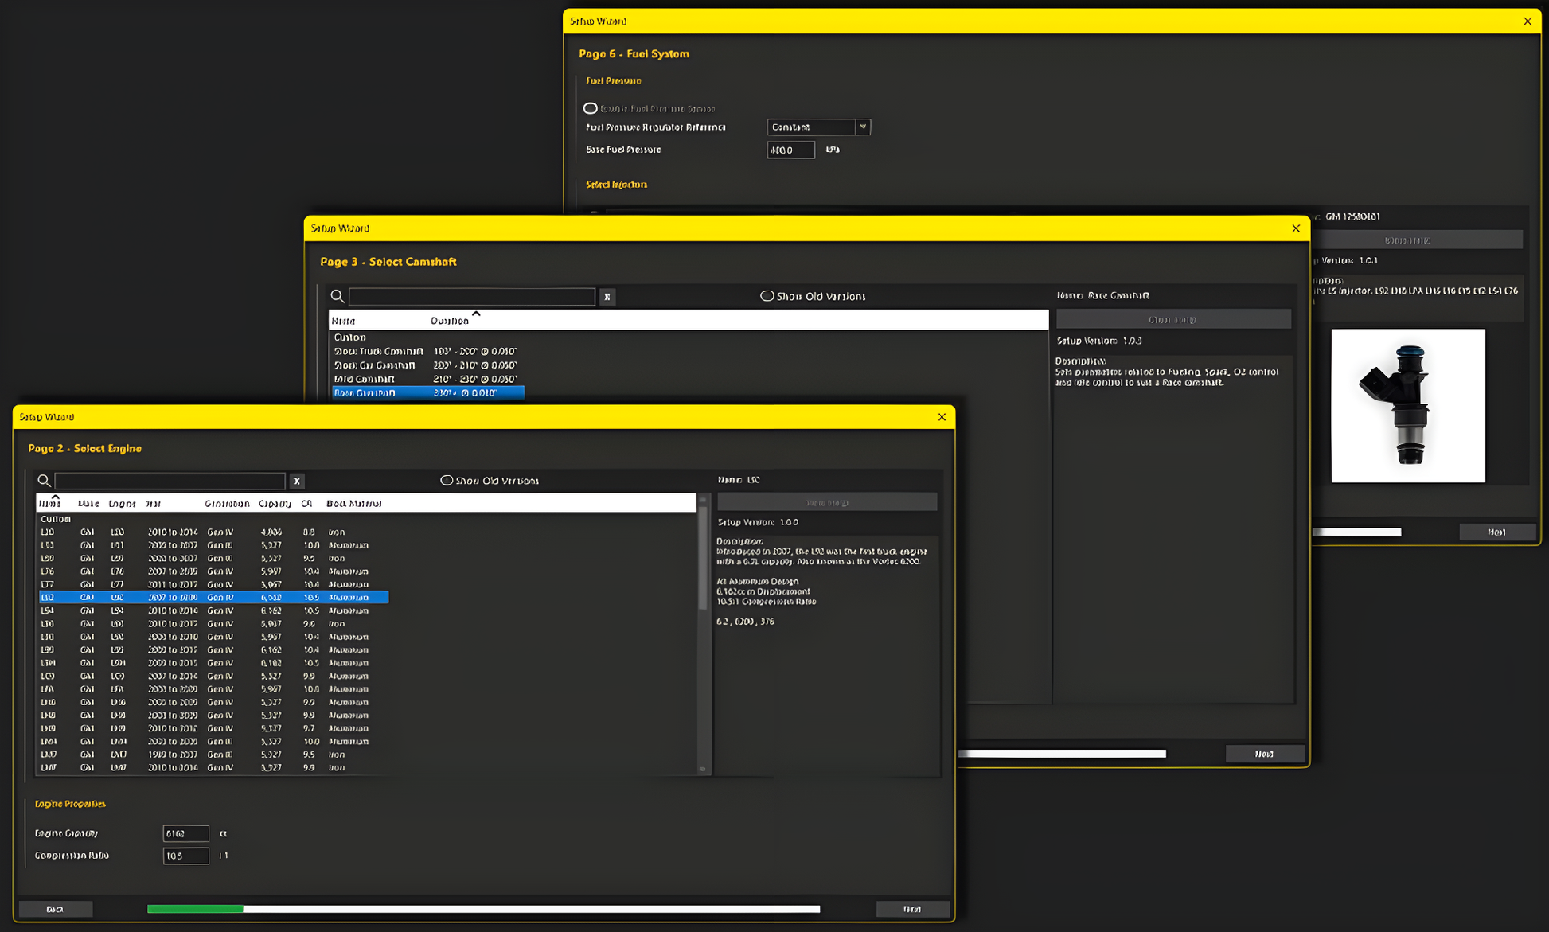Click the search magnifier icon in Select Engine

coord(44,481)
